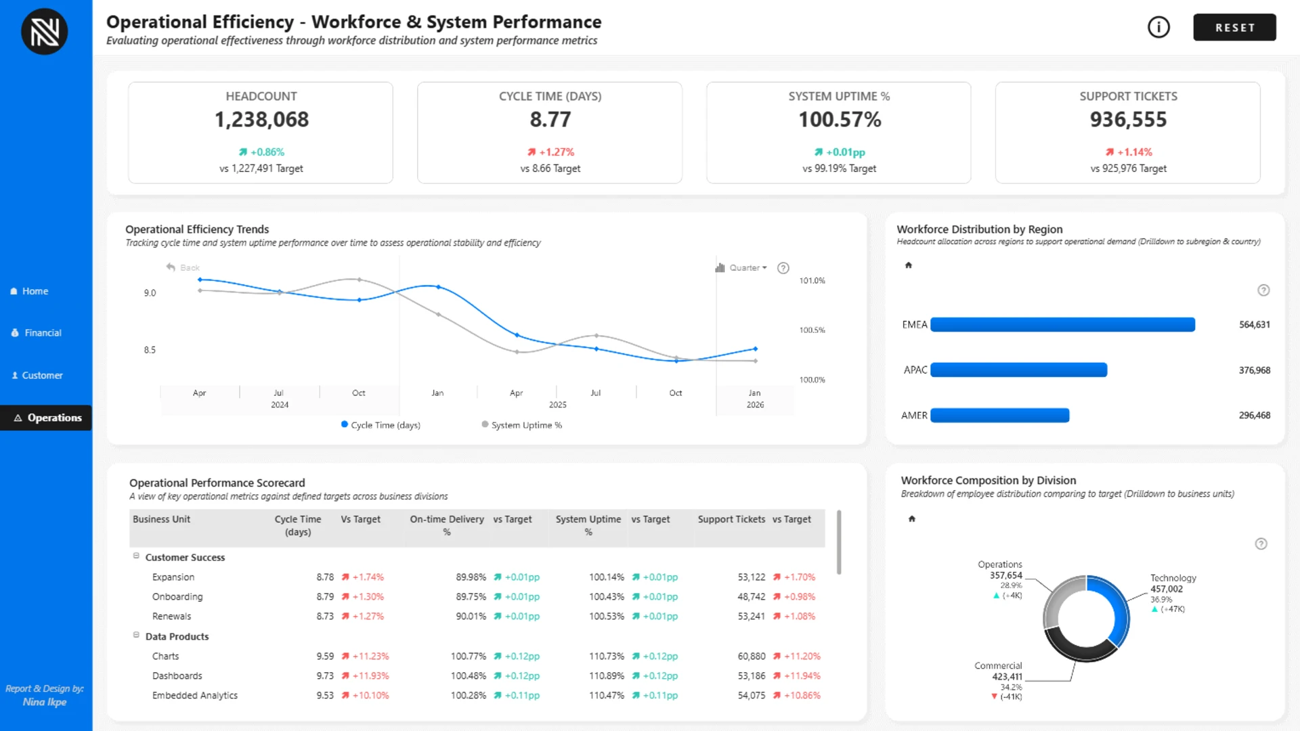Click the company logo in the sidebar

(x=45, y=31)
